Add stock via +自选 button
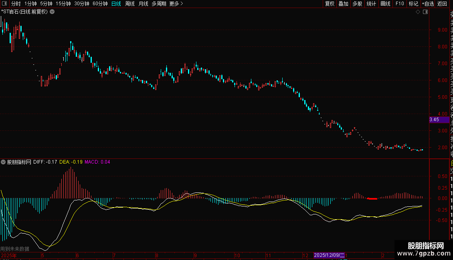 tap(428, 4)
